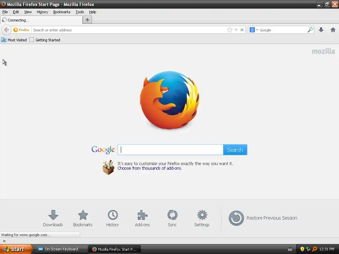Image resolution: width=339 pixels, height=254 pixels.
Task: Open the toolbar Downloads arrow button
Action: (321, 30)
